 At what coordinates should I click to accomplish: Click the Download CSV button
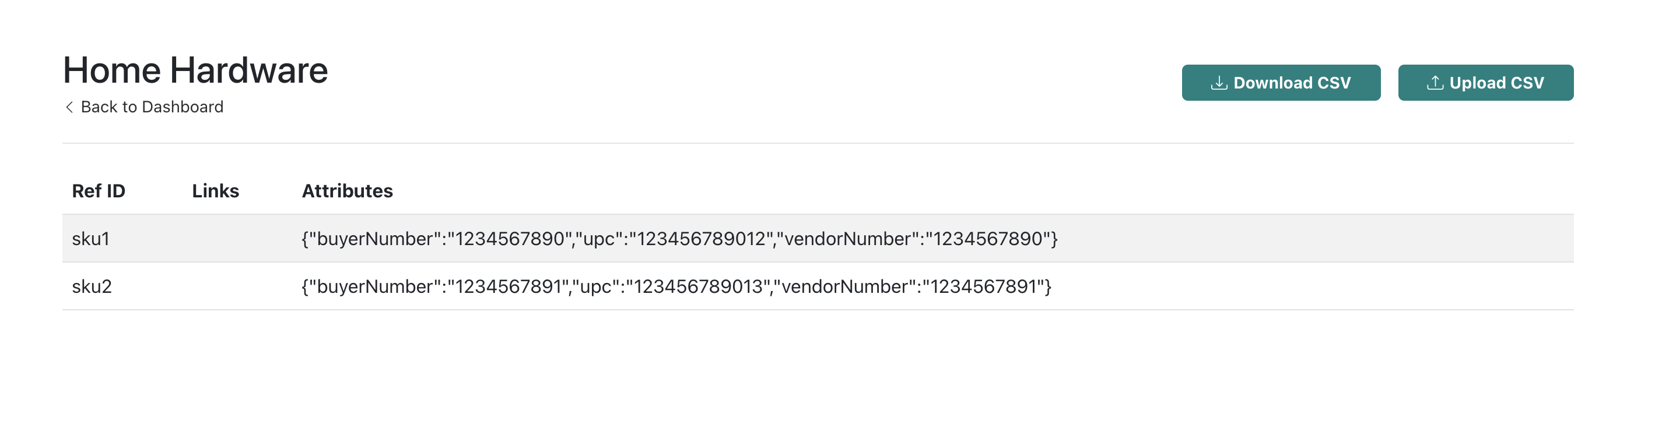[x=1281, y=83]
